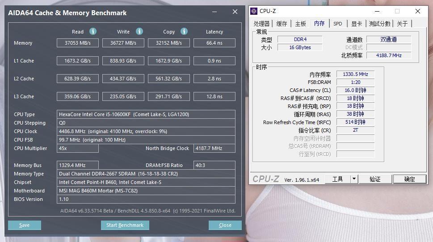Go to the 测试分数 tab
The image size is (433, 242).
click(379, 24)
